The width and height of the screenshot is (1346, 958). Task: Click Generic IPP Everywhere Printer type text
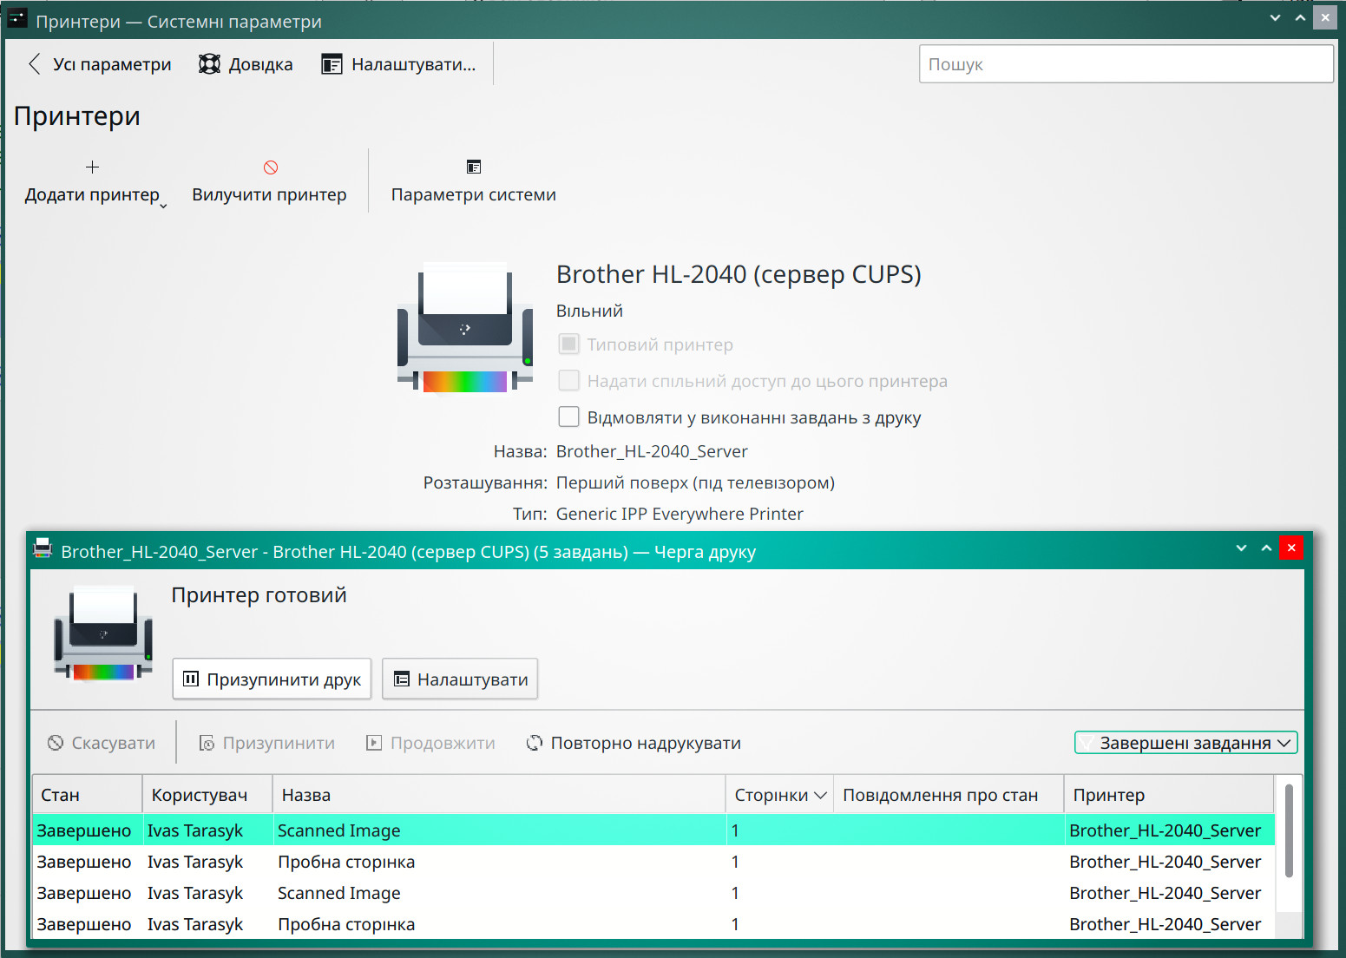(680, 514)
